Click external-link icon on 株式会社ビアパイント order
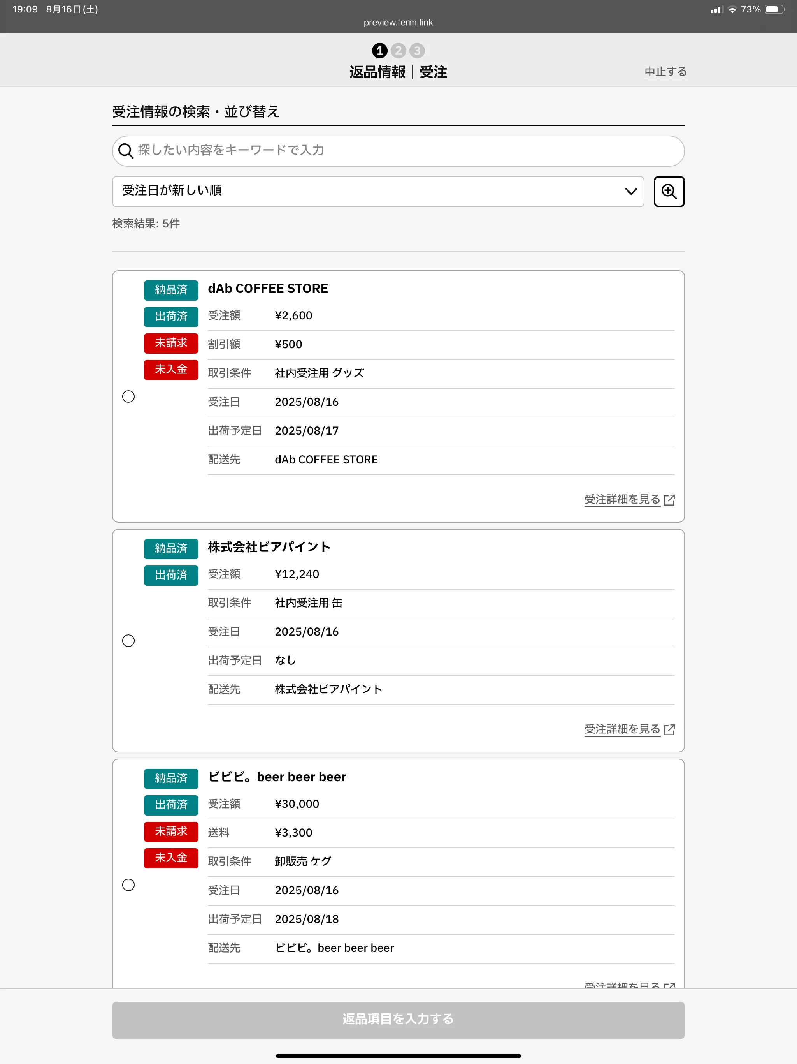The width and height of the screenshot is (797, 1064). coord(669,730)
